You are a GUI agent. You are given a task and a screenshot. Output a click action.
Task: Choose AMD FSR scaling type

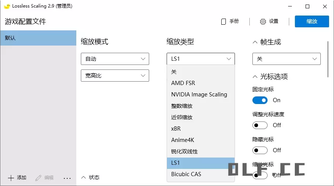coord(201,83)
